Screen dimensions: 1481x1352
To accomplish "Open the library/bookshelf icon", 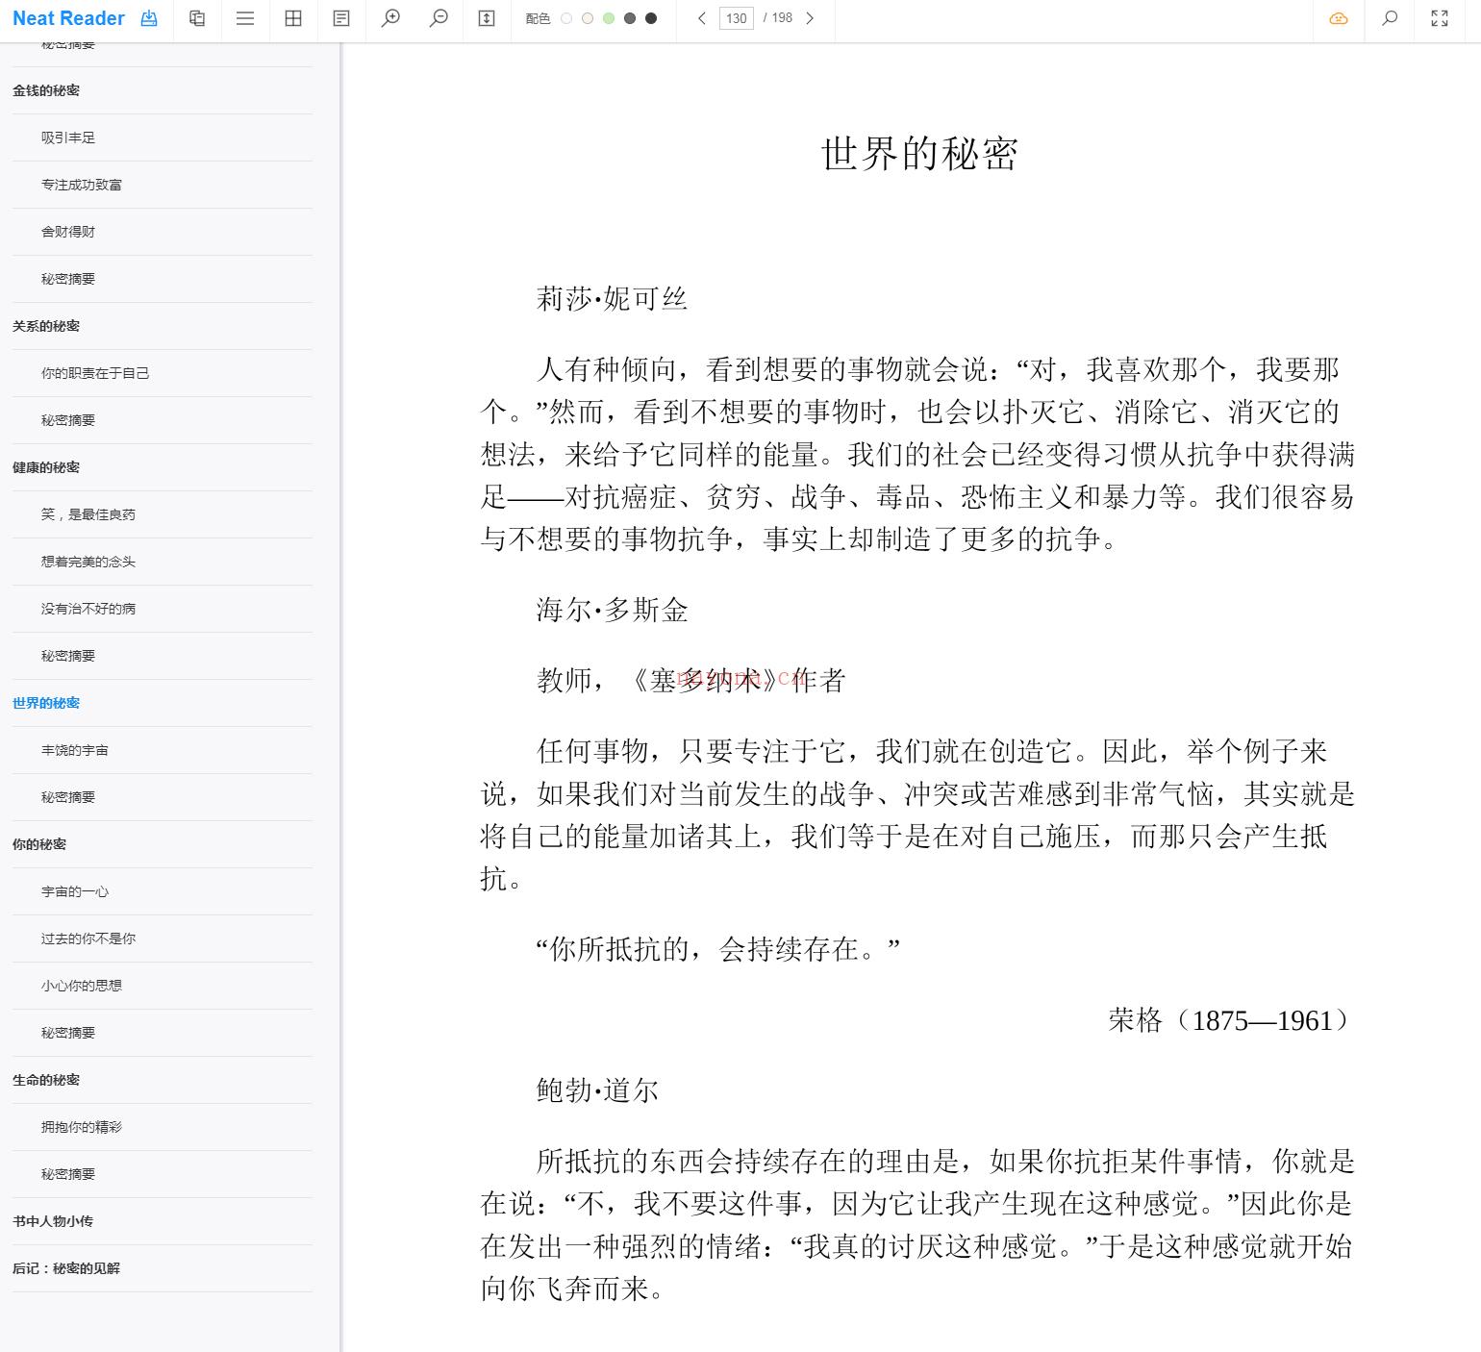I will pos(197,18).
